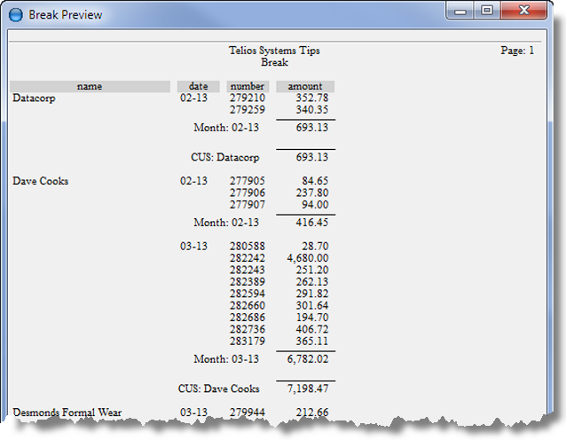Select the name column header
566x440 pixels.
[90, 86]
